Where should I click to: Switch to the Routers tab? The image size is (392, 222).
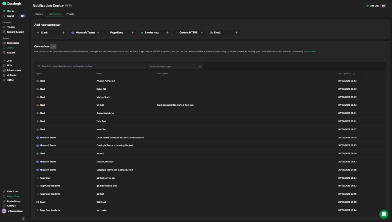point(39,14)
